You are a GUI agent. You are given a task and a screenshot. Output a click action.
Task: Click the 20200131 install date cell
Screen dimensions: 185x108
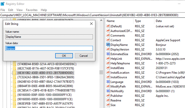[161, 68]
